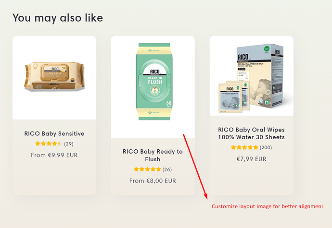Click the "From €9,99 EUR" price
332x228 pixels.
54,155
